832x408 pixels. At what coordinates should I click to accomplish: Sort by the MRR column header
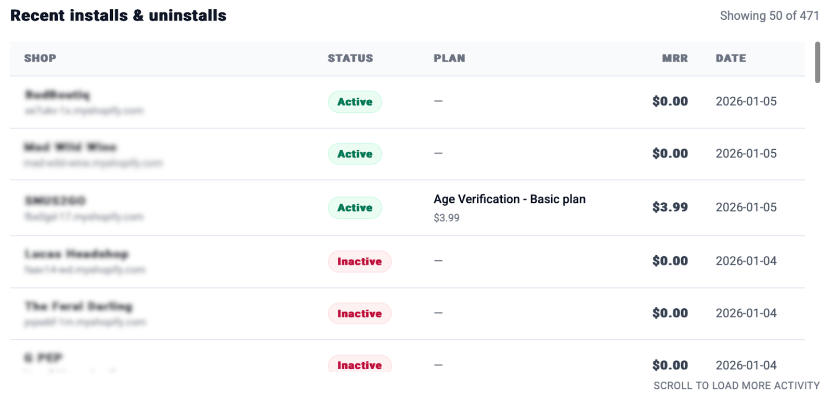coord(674,58)
